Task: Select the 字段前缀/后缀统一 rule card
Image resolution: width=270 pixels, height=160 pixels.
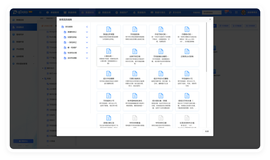Action: coord(161,57)
